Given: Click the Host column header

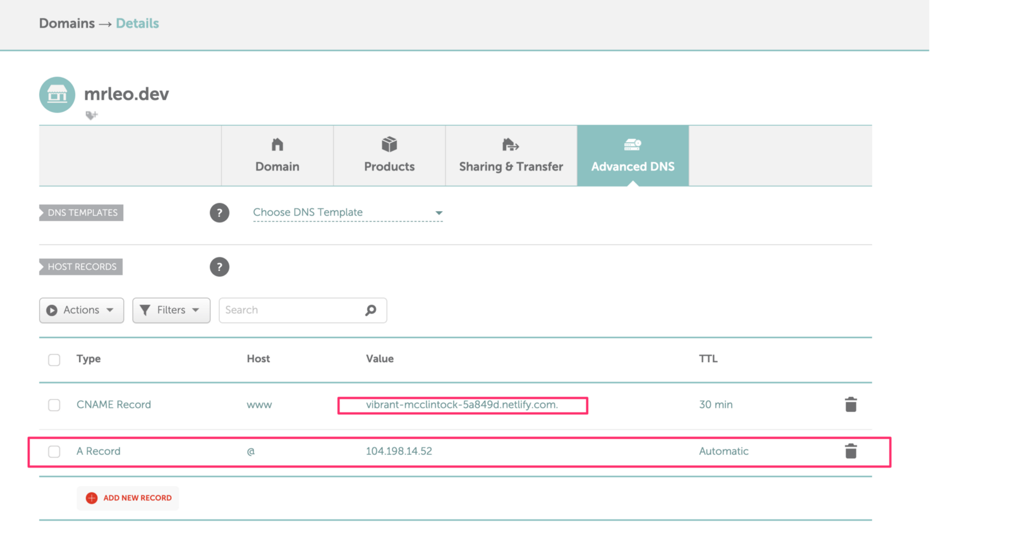Looking at the screenshot, I should [x=258, y=358].
